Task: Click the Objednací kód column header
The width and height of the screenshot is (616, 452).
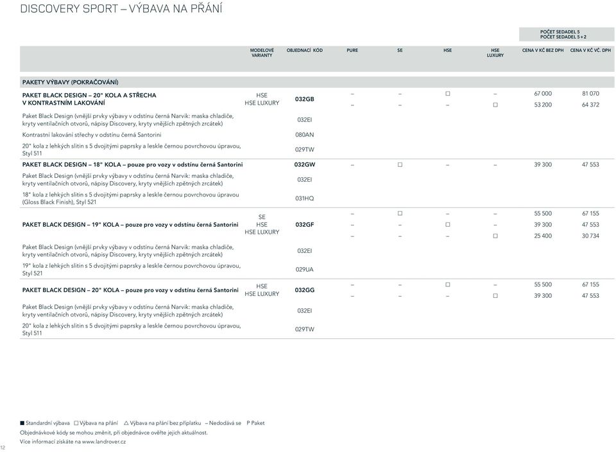Action: tap(304, 50)
